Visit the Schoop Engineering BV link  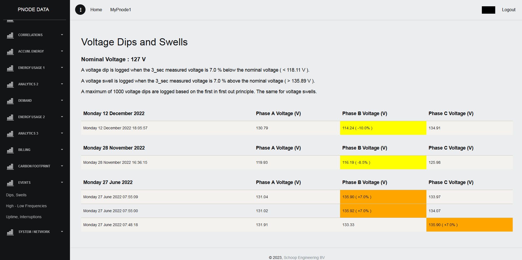(304, 258)
